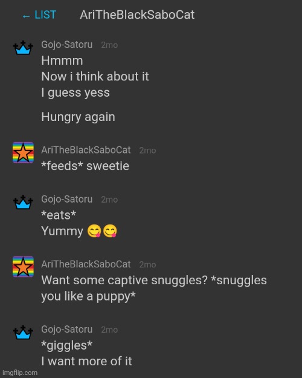The image size is (302, 378).
Task: Click the back arrow beside LIST
Action: (x=26, y=16)
